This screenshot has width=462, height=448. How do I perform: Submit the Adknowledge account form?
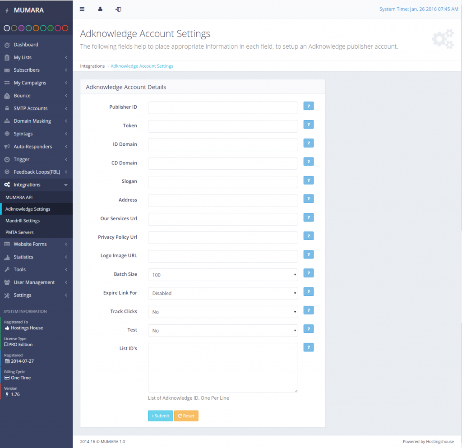[160, 416]
